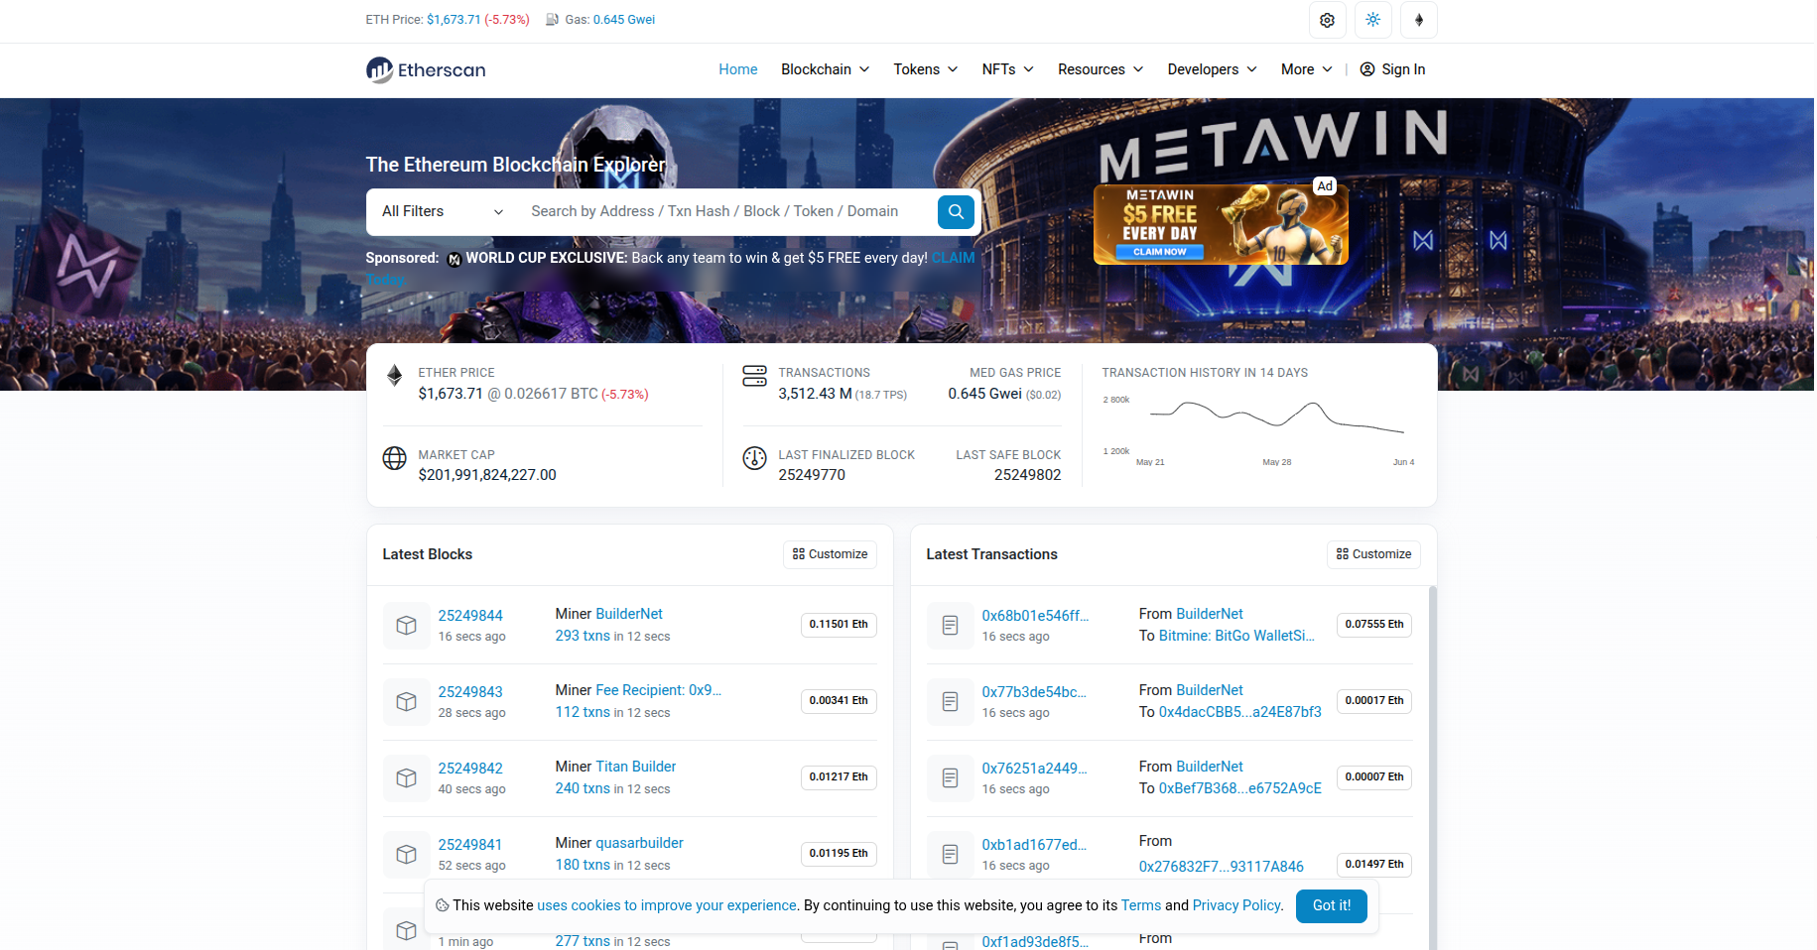Click the Ethereum network icon button
The height and width of the screenshot is (950, 1817).
1418,20
